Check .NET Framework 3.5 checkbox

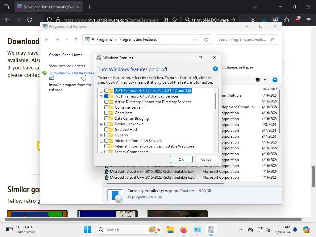(106, 91)
